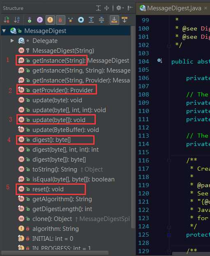The height and width of the screenshot is (256, 210).
Task: Click Sort by Visibility icon
Action: pyautogui.click(x=7, y=20)
